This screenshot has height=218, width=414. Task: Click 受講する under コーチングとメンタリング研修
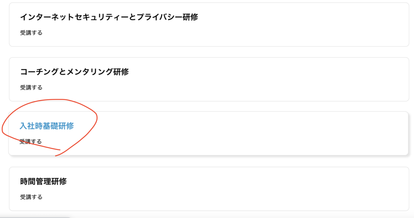(x=31, y=87)
